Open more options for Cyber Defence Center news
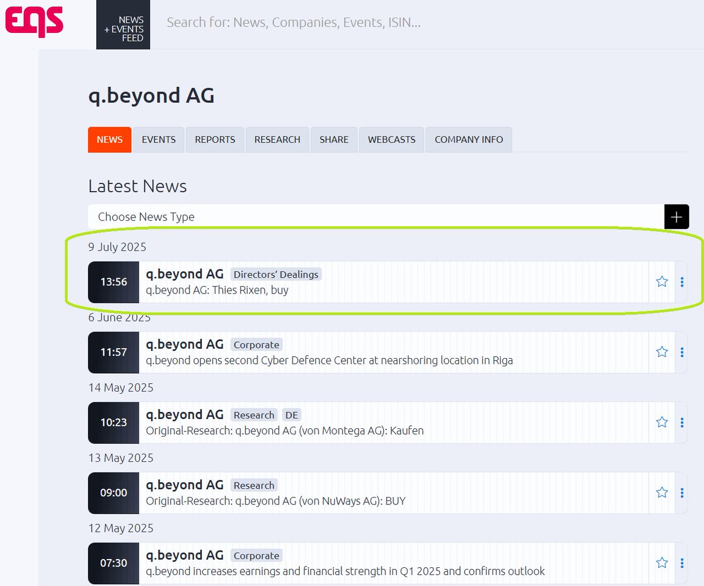This screenshot has width=704, height=586. pos(682,352)
